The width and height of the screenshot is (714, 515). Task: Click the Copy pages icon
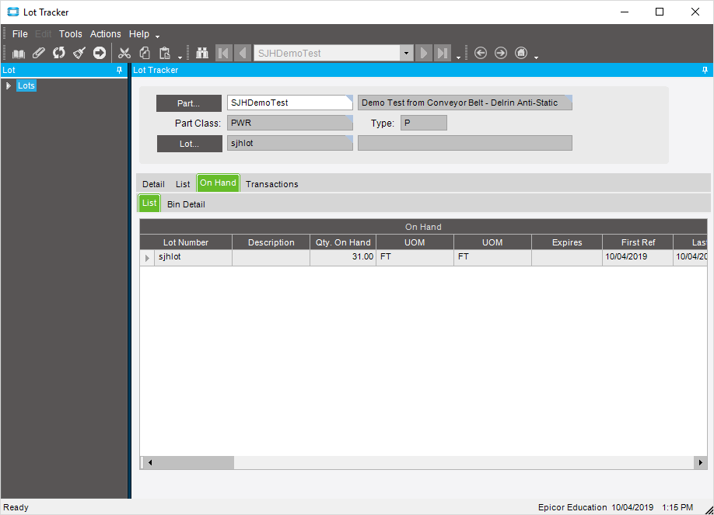click(145, 54)
